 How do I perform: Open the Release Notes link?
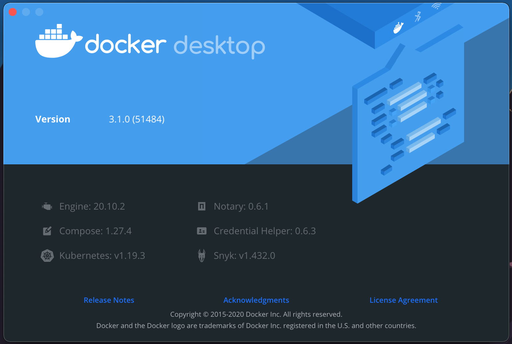[x=109, y=300]
